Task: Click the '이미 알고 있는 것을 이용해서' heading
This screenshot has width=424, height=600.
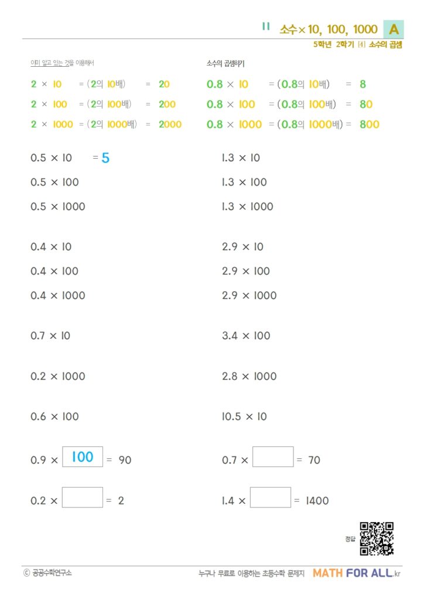Action: click(62, 63)
